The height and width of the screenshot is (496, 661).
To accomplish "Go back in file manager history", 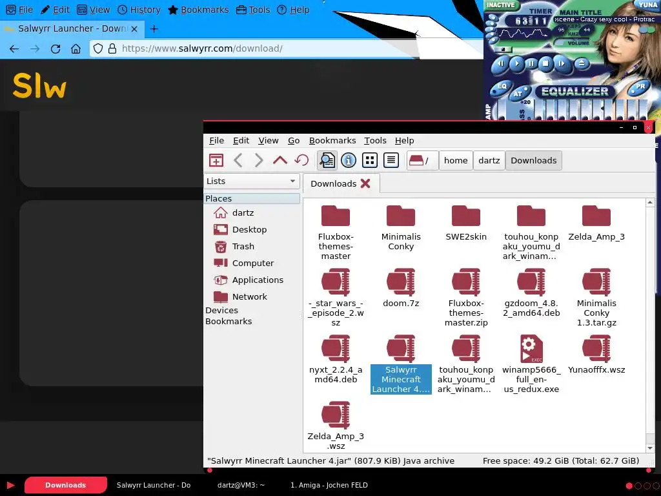I will coord(238,160).
